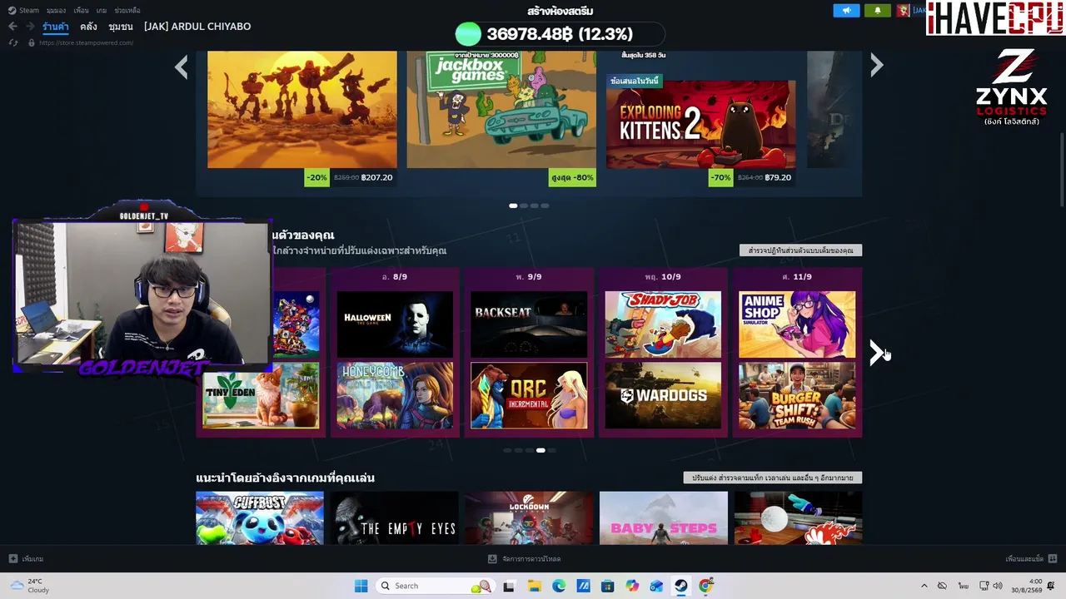Open the Burger Shift: Team Rush tile

[x=797, y=395]
